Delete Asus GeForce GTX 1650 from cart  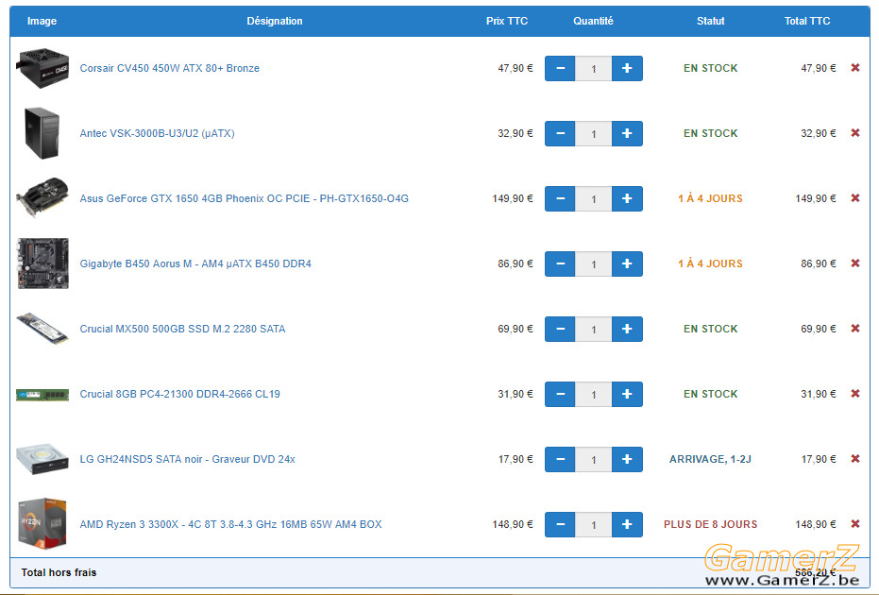point(855,198)
